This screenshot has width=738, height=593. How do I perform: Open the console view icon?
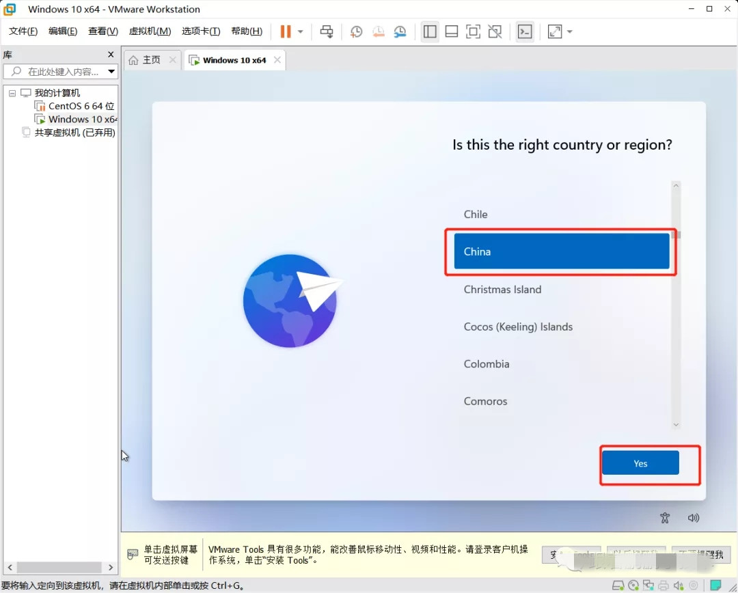tap(524, 31)
